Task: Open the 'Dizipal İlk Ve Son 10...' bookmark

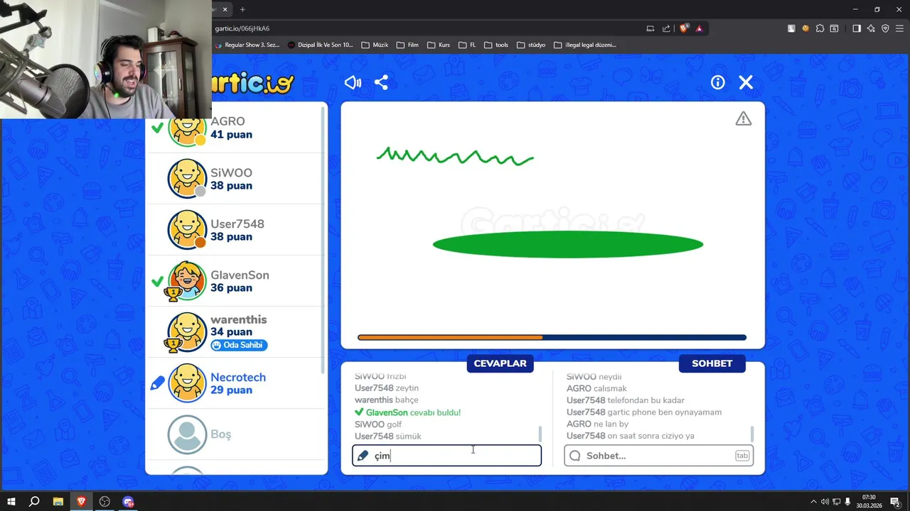Action: click(321, 45)
